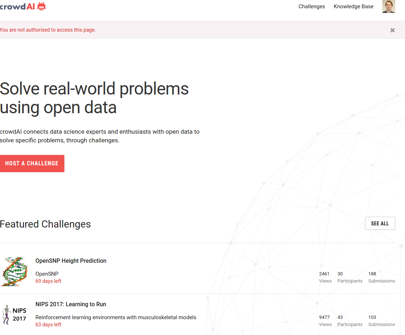Click the Host a Challenge button

pos(32,164)
